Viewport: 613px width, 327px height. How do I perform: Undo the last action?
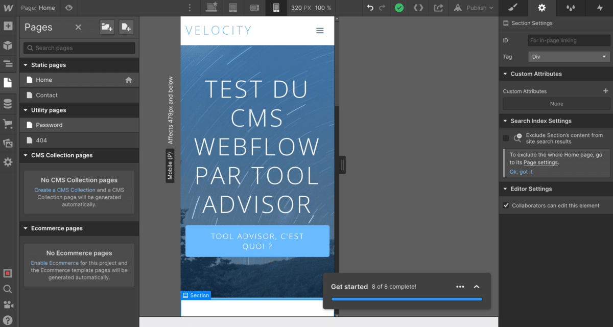(x=370, y=8)
